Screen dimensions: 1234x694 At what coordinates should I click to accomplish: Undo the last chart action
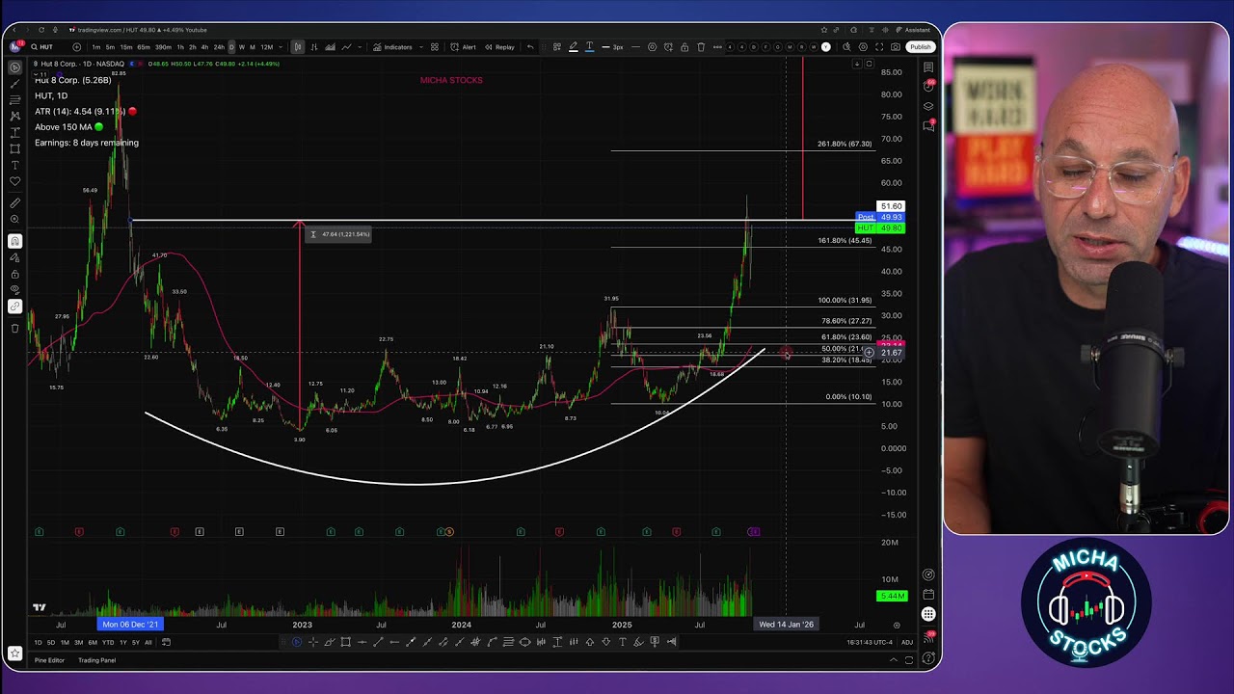[530, 47]
